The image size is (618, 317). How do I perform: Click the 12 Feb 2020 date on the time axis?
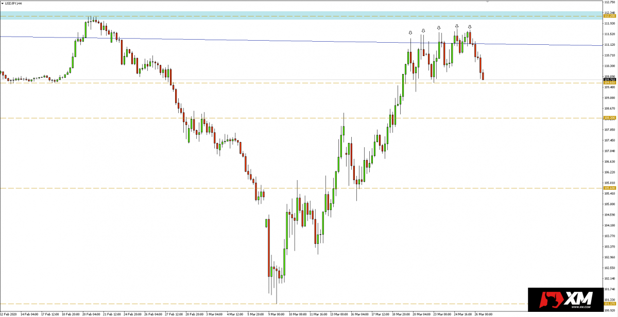[x=8, y=314]
